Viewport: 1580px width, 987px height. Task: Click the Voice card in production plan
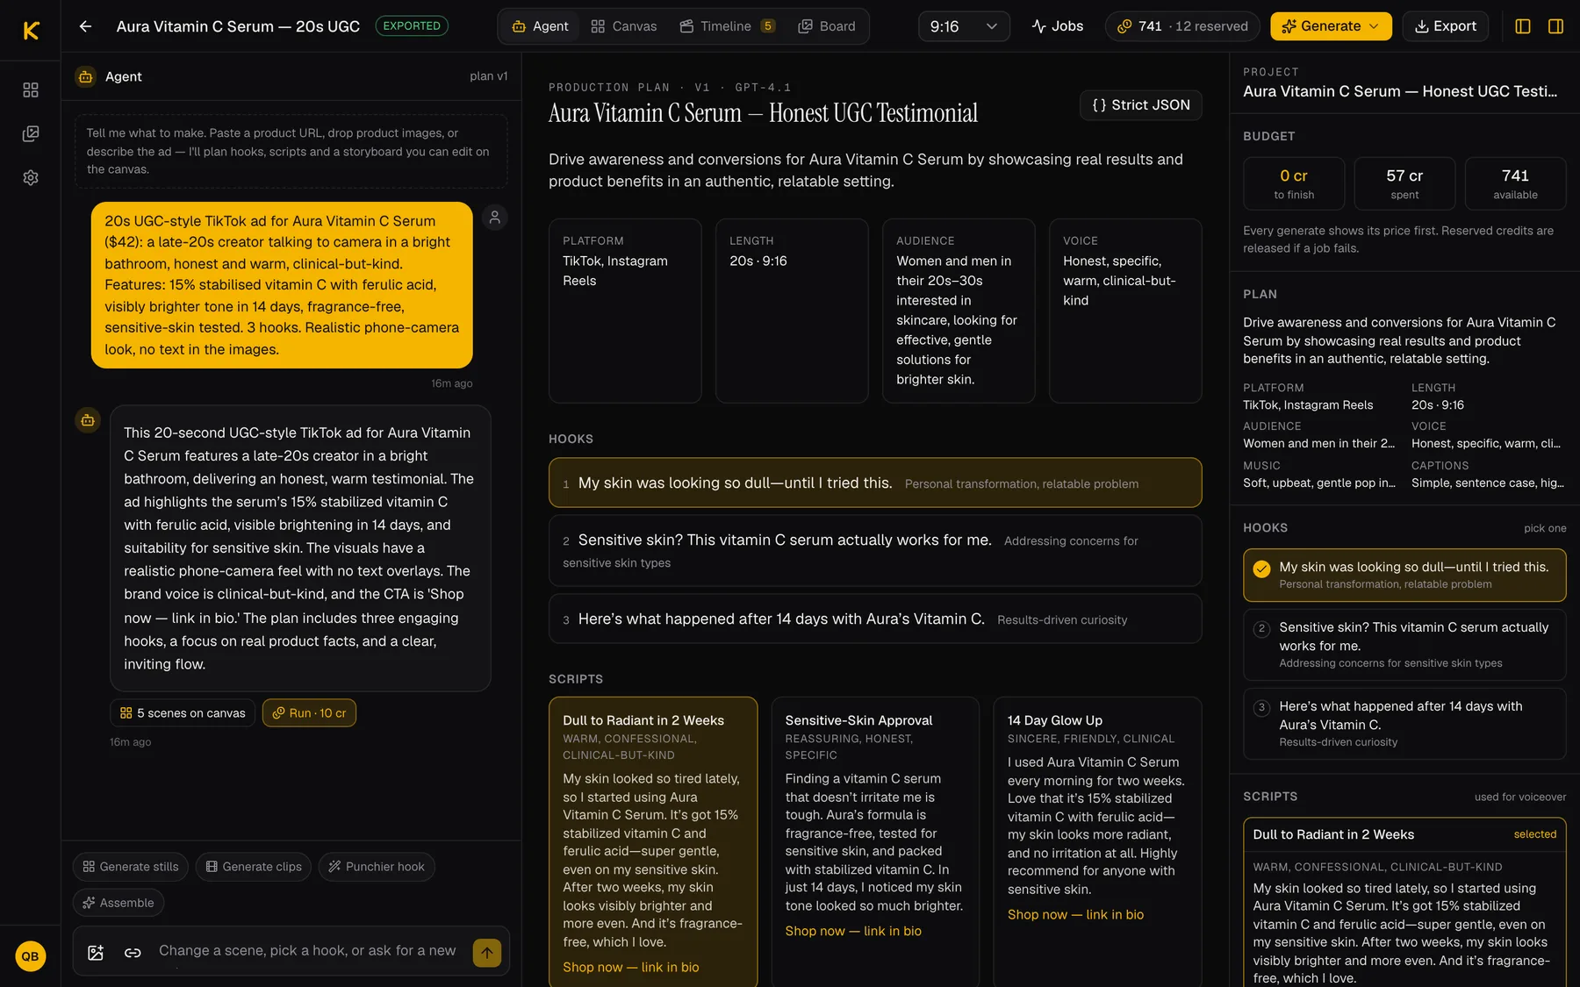[1125, 311]
